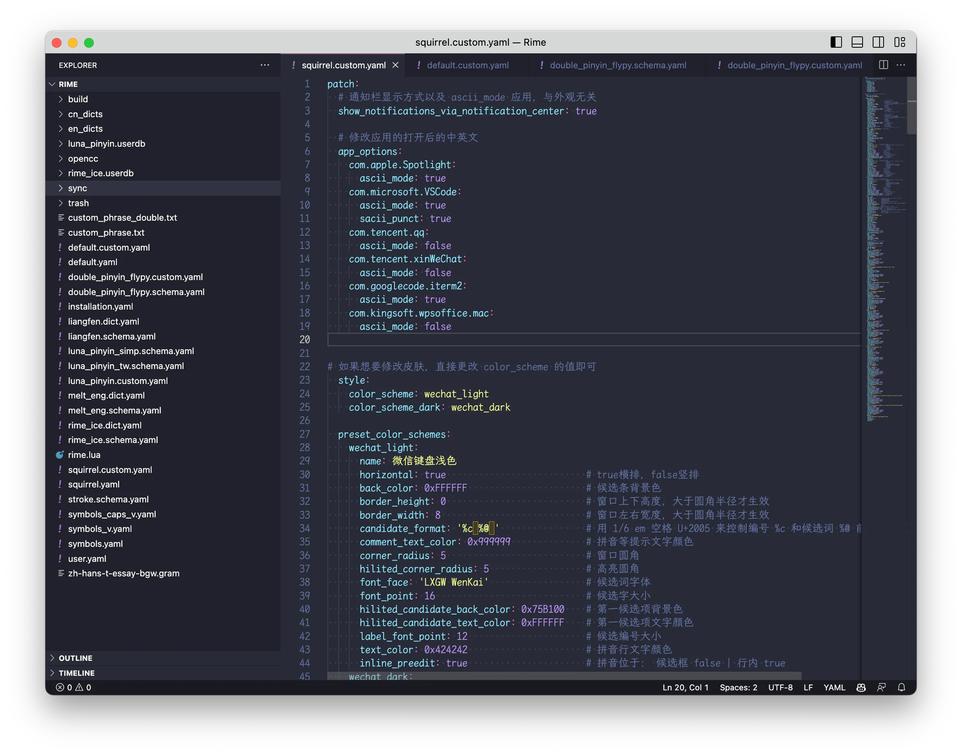962x755 pixels.
Task: Select encoding UTF-8 in status bar
Action: pyautogui.click(x=780, y=688)
